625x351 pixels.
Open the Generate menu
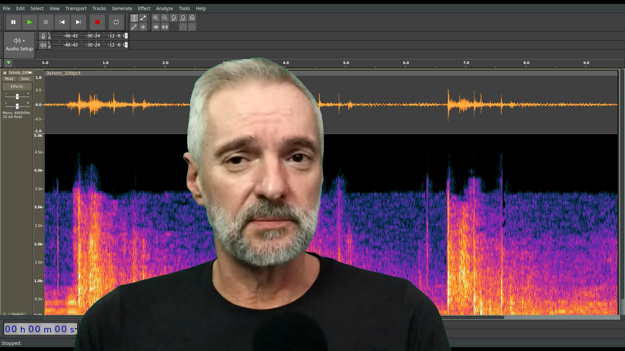click(x=122, y=8)
